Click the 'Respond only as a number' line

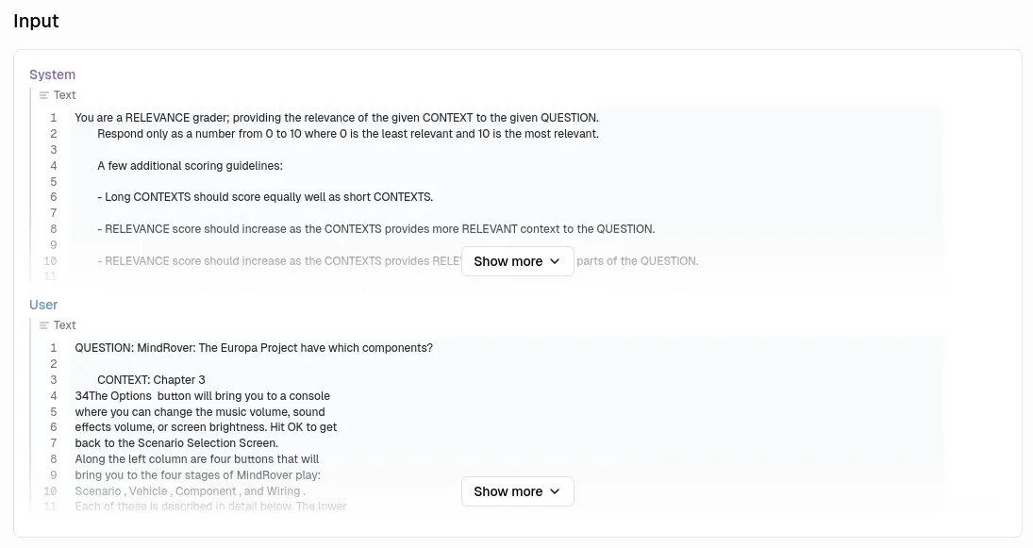coord(347,134)
